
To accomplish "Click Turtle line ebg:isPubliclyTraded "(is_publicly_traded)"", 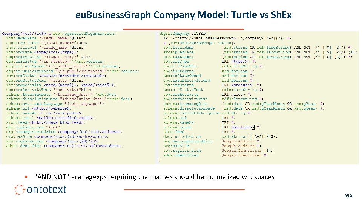I will 73,71.
